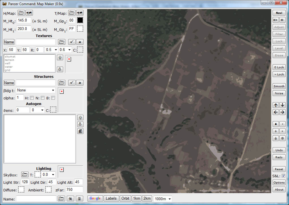Click H/Map world map icon
The height and width of the screenshot is (205, 289).
[x=29, y=13]
